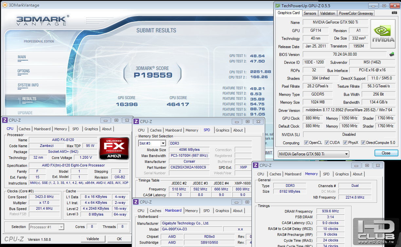Switch to Sensors tab in GPU-Z
Image resolution: width=401 pixels, height=247 pixels.
pos(310,13)
